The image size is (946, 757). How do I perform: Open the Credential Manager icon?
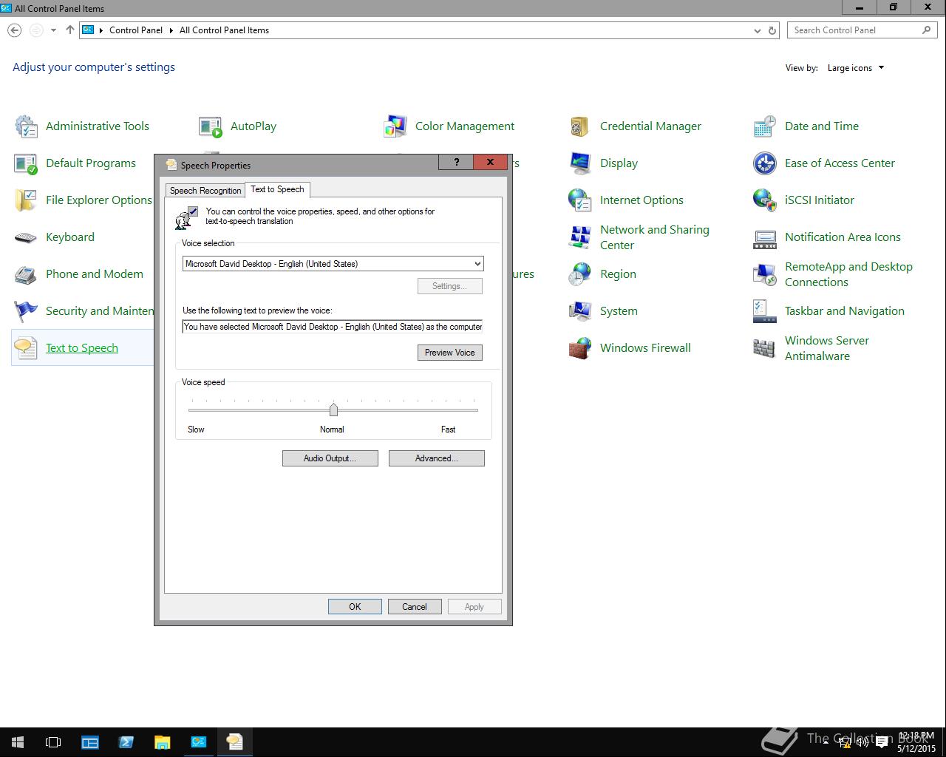pyautogui.click(x=580, y=126)
